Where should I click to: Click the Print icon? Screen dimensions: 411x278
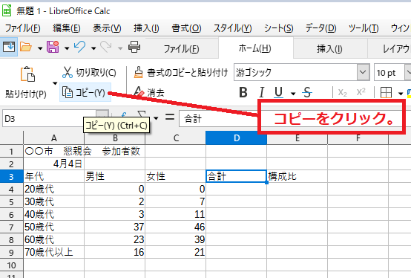pos(134,47)
